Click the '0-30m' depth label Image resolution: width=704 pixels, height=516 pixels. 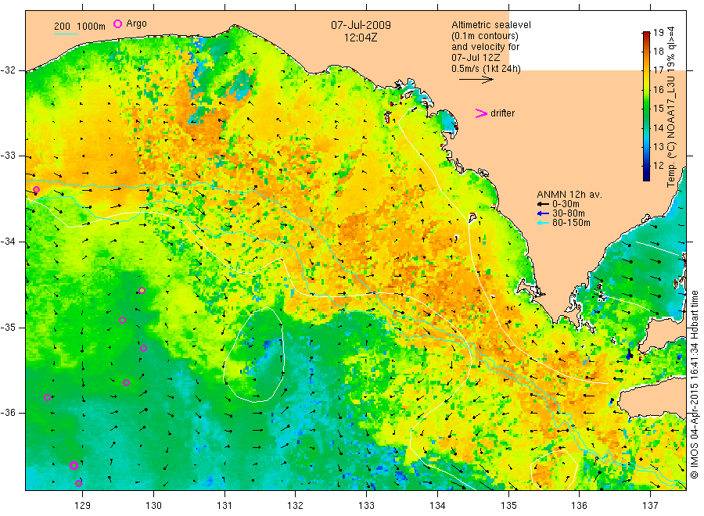[566, 204]
